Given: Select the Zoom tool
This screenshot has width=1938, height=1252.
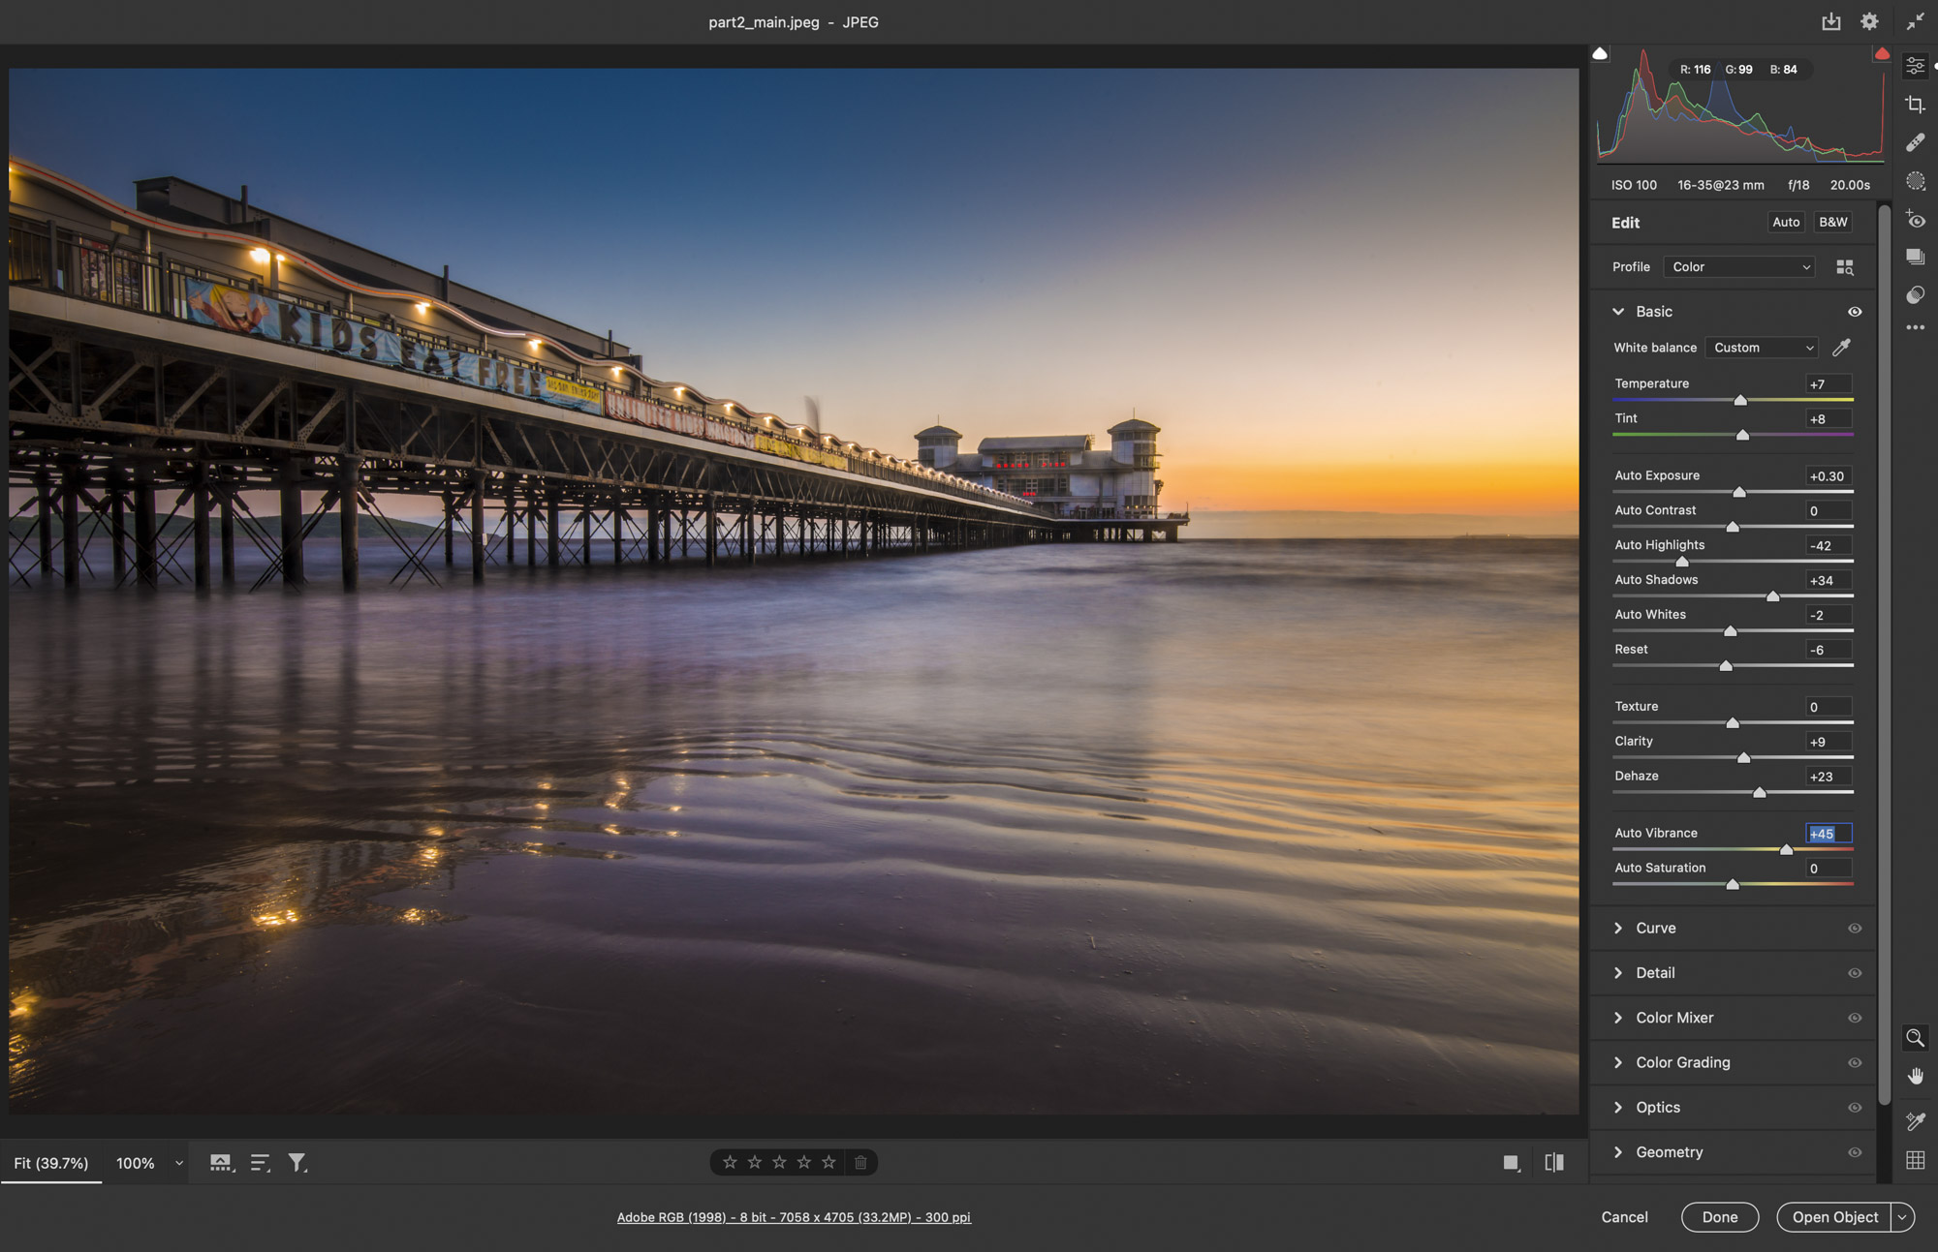Looking at the screenshot, I should pos(1916,1038).
